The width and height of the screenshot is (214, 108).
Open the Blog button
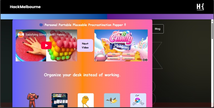pyautogui.click(x=158, y=29)
